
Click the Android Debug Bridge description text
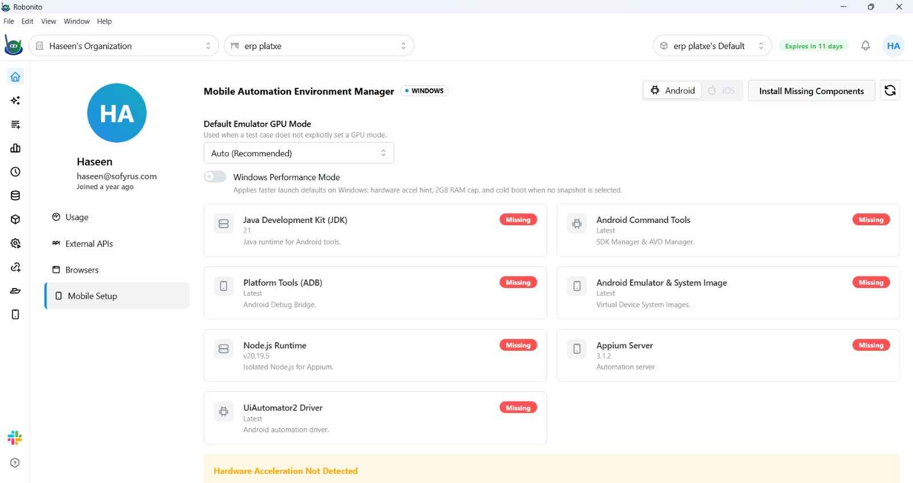click(x=280, y=305)
